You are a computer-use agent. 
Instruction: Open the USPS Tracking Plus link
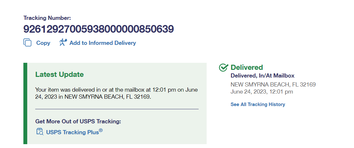point(73,132)
